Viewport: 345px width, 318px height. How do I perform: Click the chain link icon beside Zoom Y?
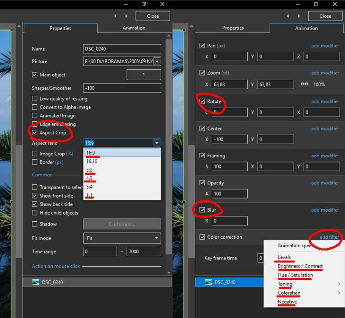pyautogui.click(x=304, y=84)
